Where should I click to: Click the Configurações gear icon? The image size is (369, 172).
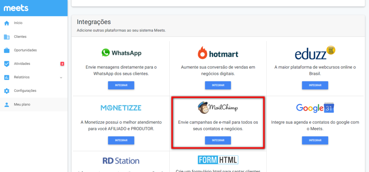tap(7, 91)
